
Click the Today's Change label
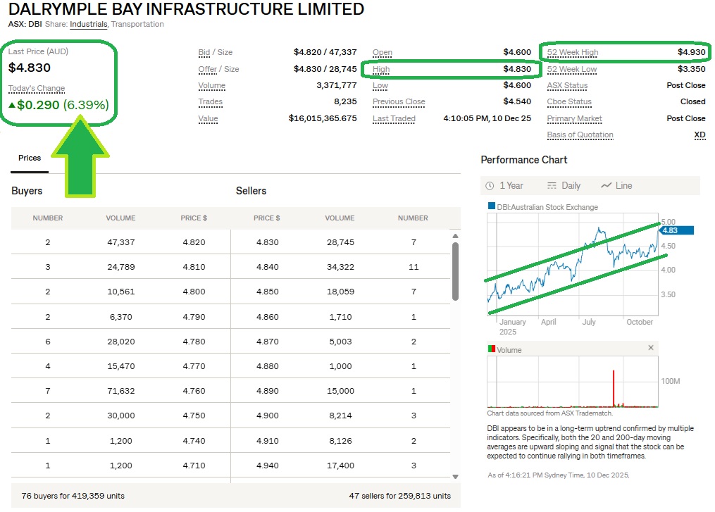[37, 89]
